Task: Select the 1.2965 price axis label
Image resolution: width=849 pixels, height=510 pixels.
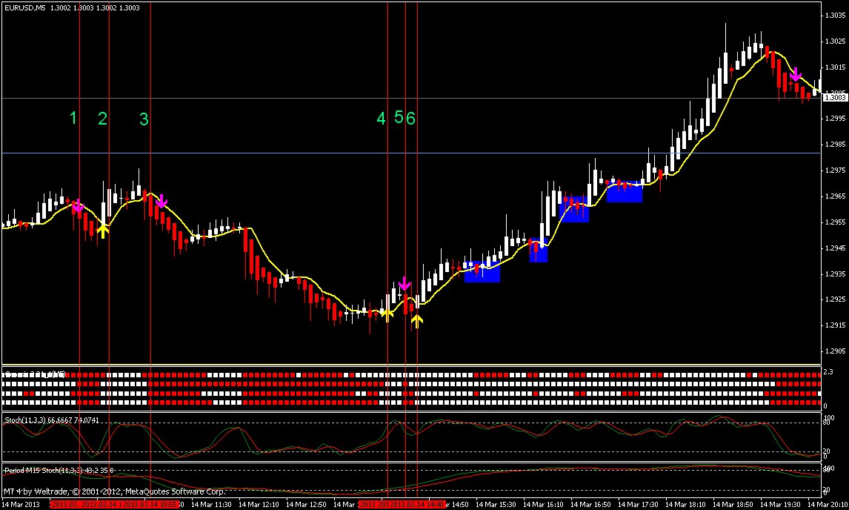Action: point(835,196)
